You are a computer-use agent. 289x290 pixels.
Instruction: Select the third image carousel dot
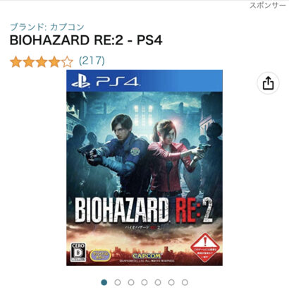coord(131,282)
